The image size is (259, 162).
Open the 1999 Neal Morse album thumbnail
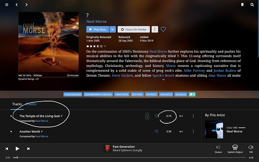pyautogui.click(x=214, y=129)
